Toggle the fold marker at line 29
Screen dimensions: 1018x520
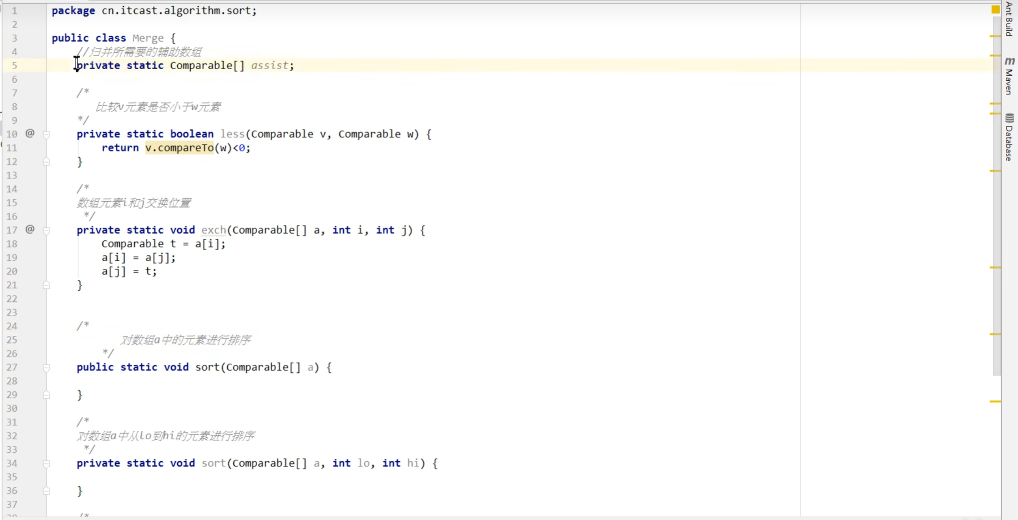[47, 395]
